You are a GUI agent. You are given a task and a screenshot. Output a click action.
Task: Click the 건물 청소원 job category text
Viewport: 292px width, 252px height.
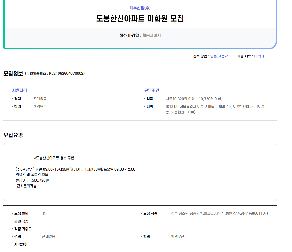click(219, 213)
